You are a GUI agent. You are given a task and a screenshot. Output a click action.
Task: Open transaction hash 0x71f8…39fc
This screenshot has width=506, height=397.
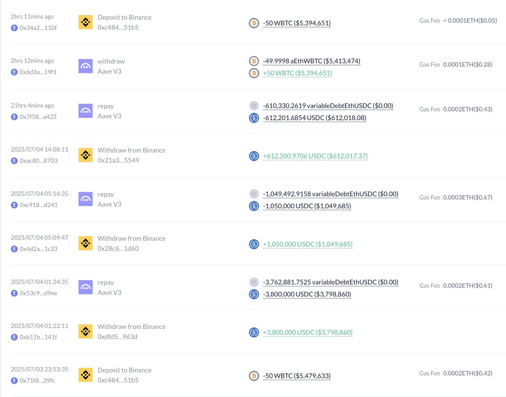tap(38, 381)
